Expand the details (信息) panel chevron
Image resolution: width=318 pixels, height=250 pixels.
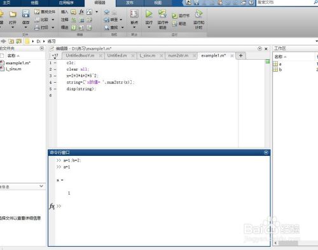click(x=41, y=186)
